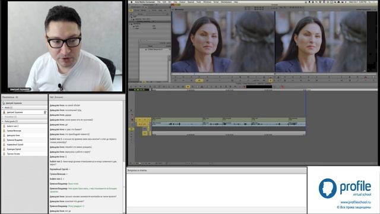This screenshot has height=214, width=380.
Task: Open the Bin menu in Avid
Action: click(x=170, y=2)
